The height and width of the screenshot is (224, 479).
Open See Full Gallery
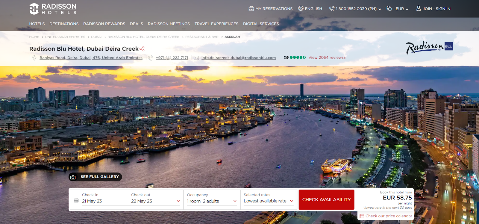[95, 177]
